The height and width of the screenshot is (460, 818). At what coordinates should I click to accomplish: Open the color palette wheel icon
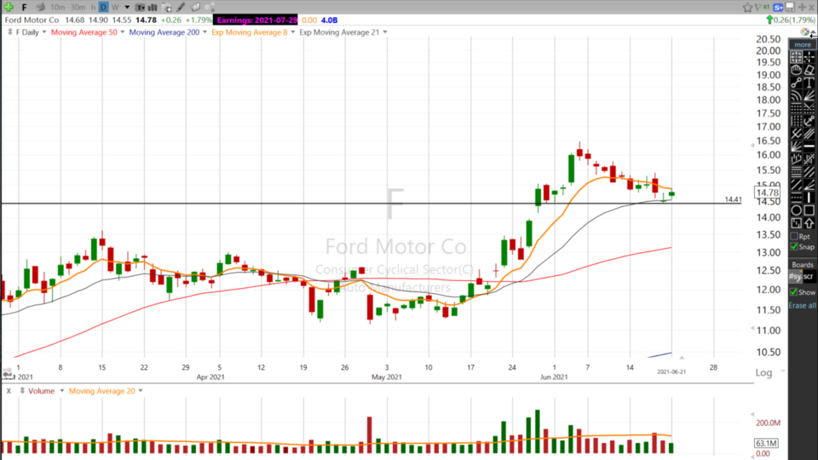tap(804, 32)
